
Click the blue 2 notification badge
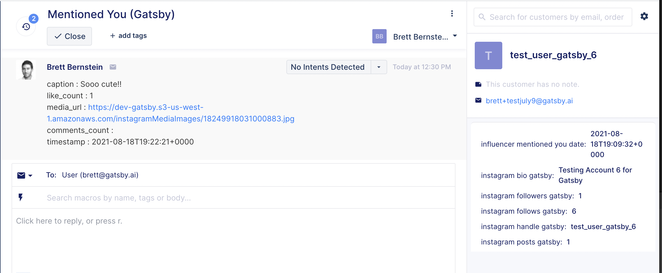[x=34, y=18]
